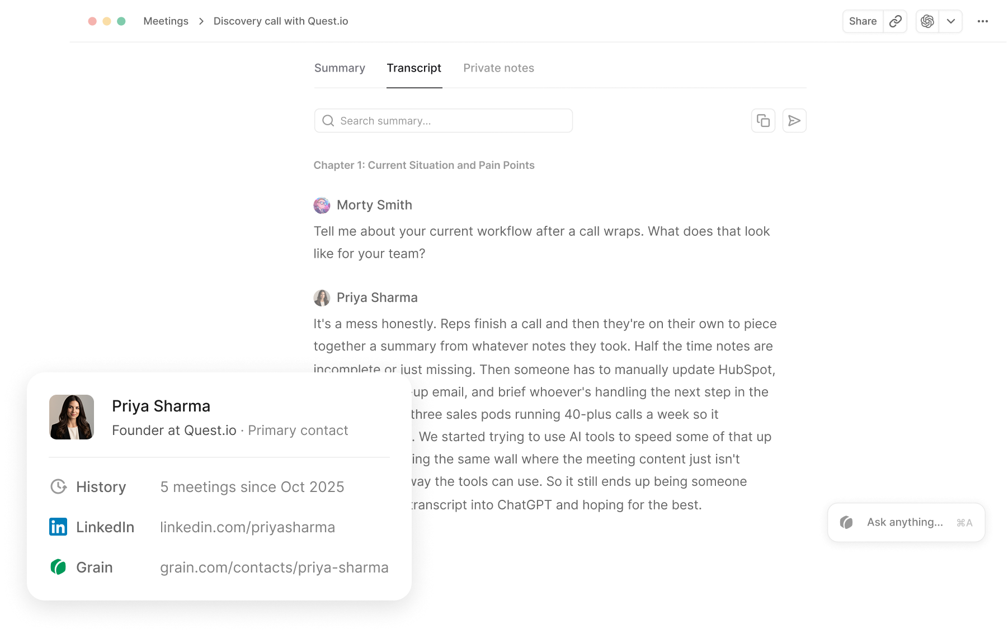
Task: Expand the dropdown chevron next to ChatGPT icon
Action: [x=951, y=21]
